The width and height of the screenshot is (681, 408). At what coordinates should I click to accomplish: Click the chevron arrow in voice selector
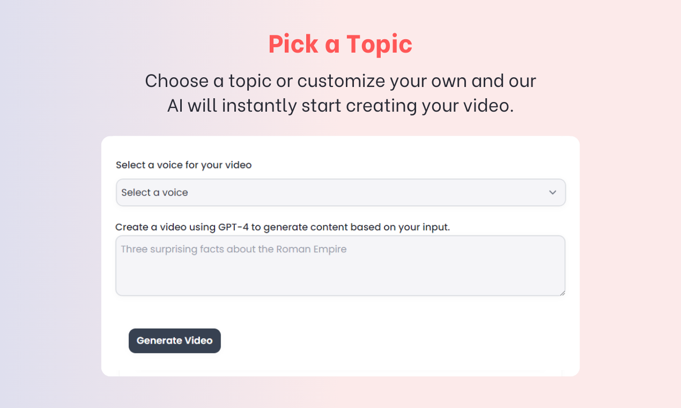click(x=552, y=192)
